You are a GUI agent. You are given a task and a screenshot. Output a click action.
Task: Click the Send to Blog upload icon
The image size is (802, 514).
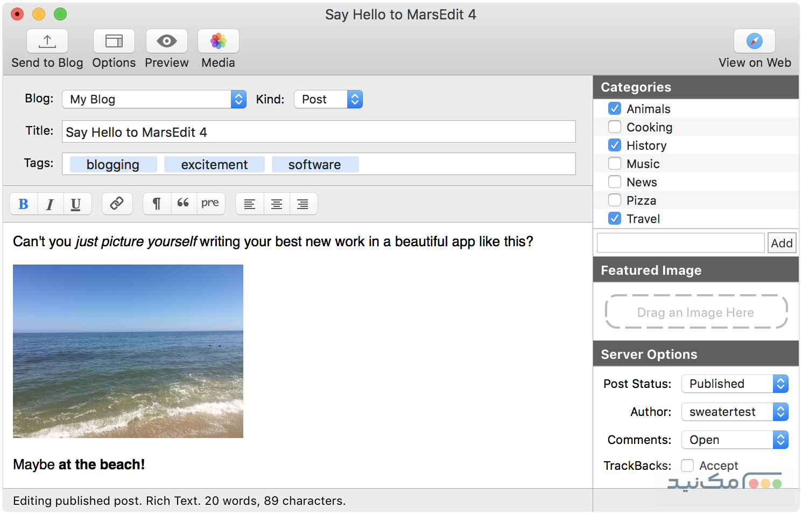47,41
